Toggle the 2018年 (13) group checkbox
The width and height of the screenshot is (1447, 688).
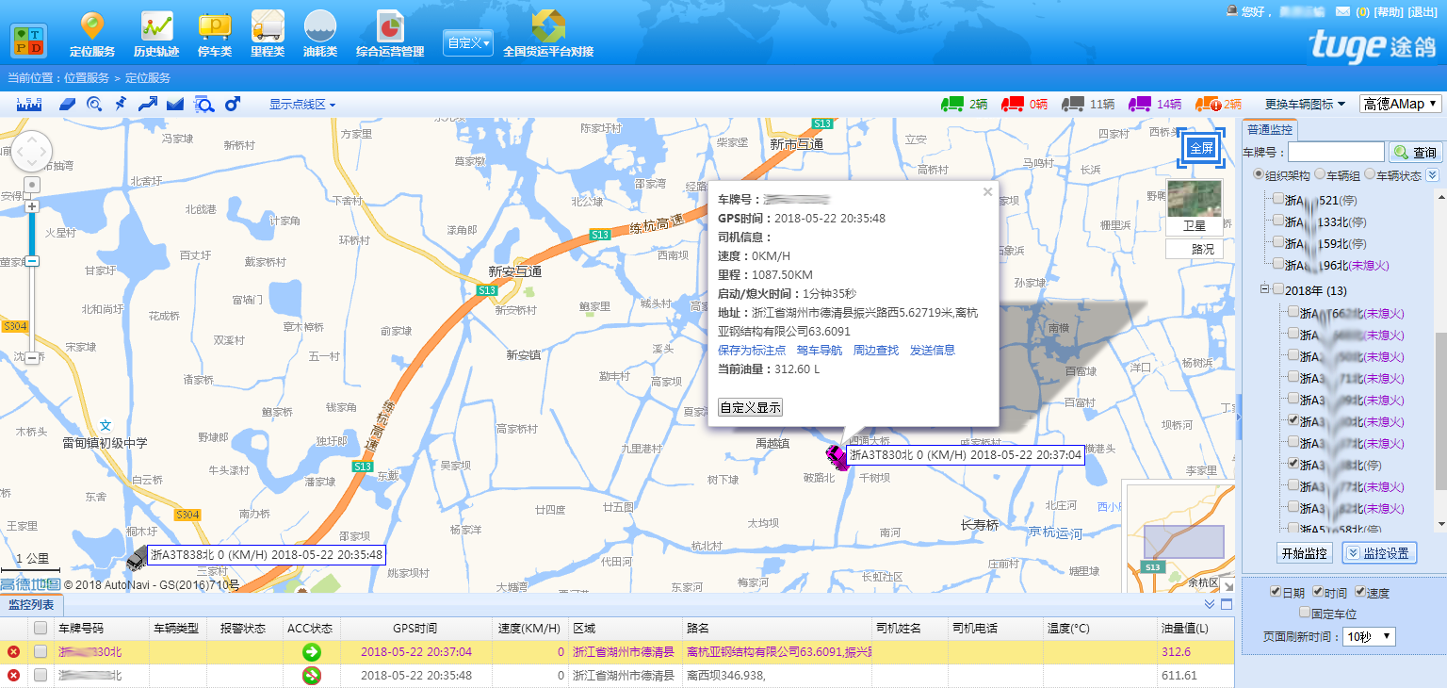pyautogui.click(x=1277, y=290)
